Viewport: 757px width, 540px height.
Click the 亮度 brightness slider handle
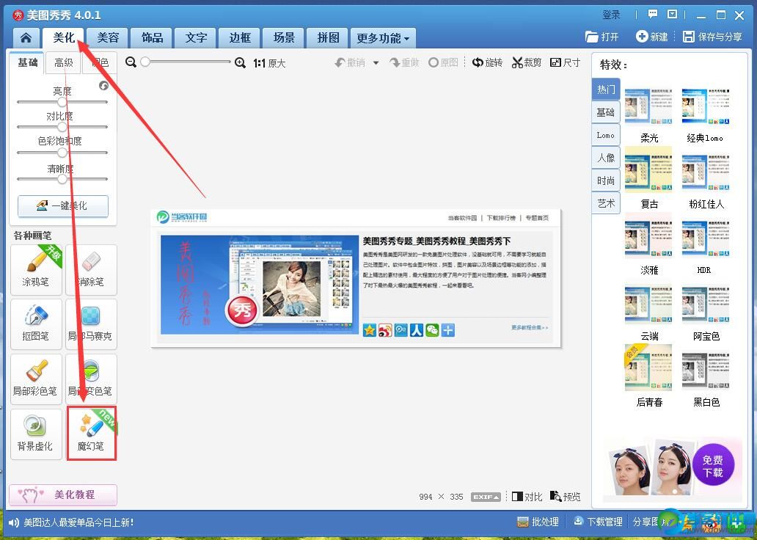[62, 102]
